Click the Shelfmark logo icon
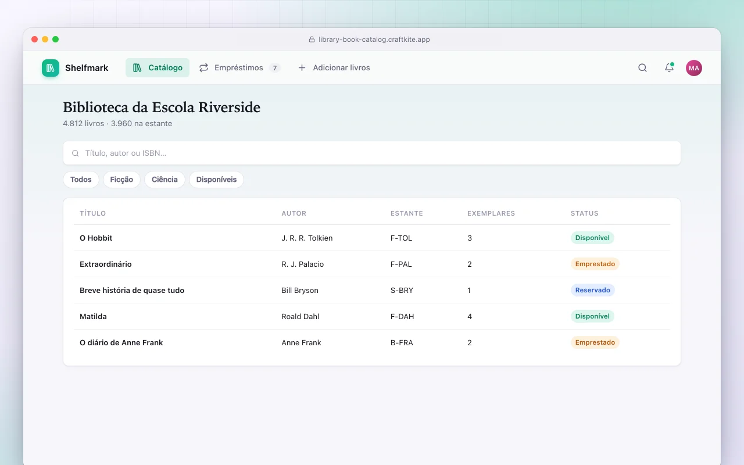This screenshot has width=744, height=465. (x=51, y=68)
